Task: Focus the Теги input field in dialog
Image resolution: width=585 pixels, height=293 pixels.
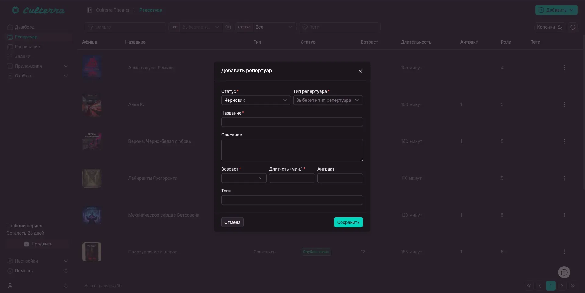Action: click(x=292, y=200)
